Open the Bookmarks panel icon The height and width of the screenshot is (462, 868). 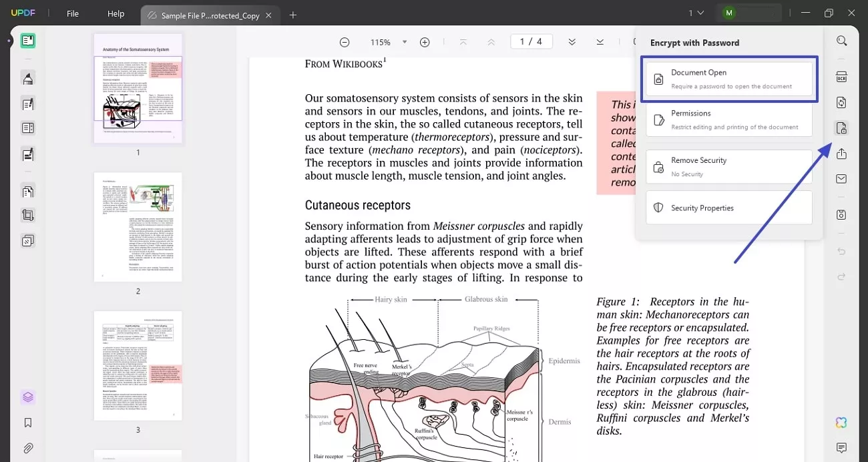pos(28,423)
